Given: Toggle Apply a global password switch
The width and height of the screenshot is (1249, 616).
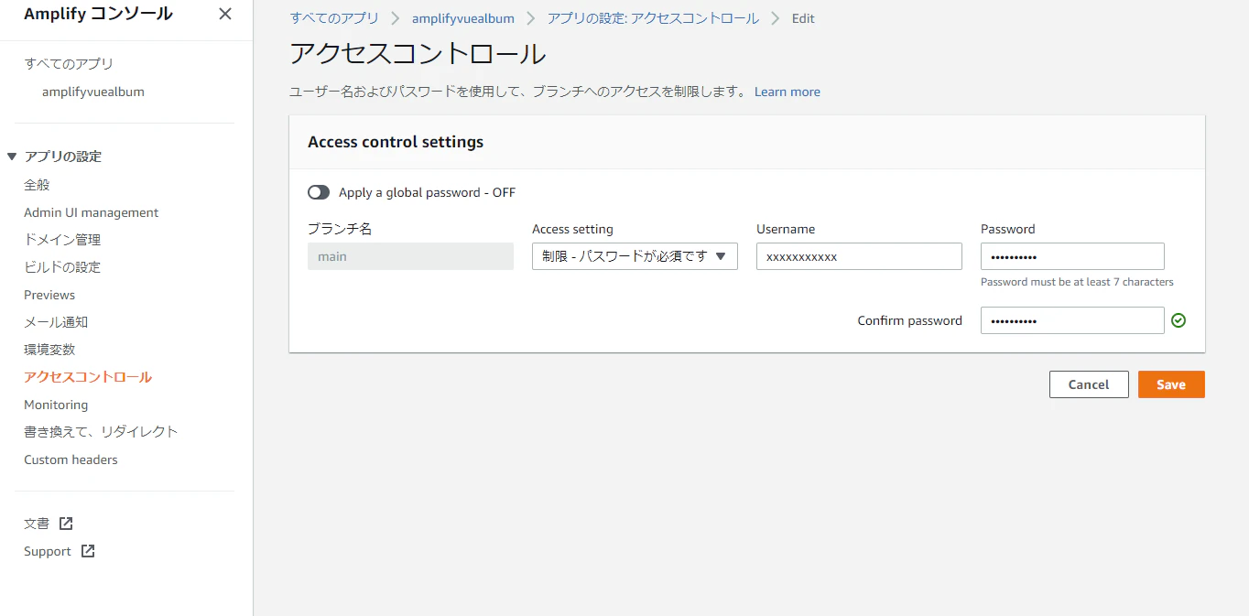Looking at the screenshot, I should point(319,192).
